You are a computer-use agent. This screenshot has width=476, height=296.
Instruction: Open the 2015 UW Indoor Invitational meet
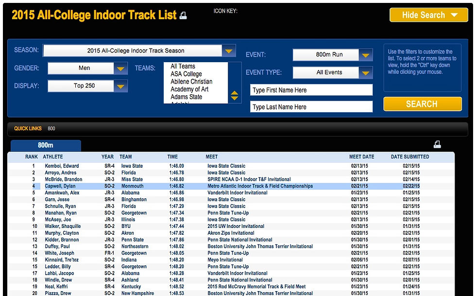[x=236, y=226]
